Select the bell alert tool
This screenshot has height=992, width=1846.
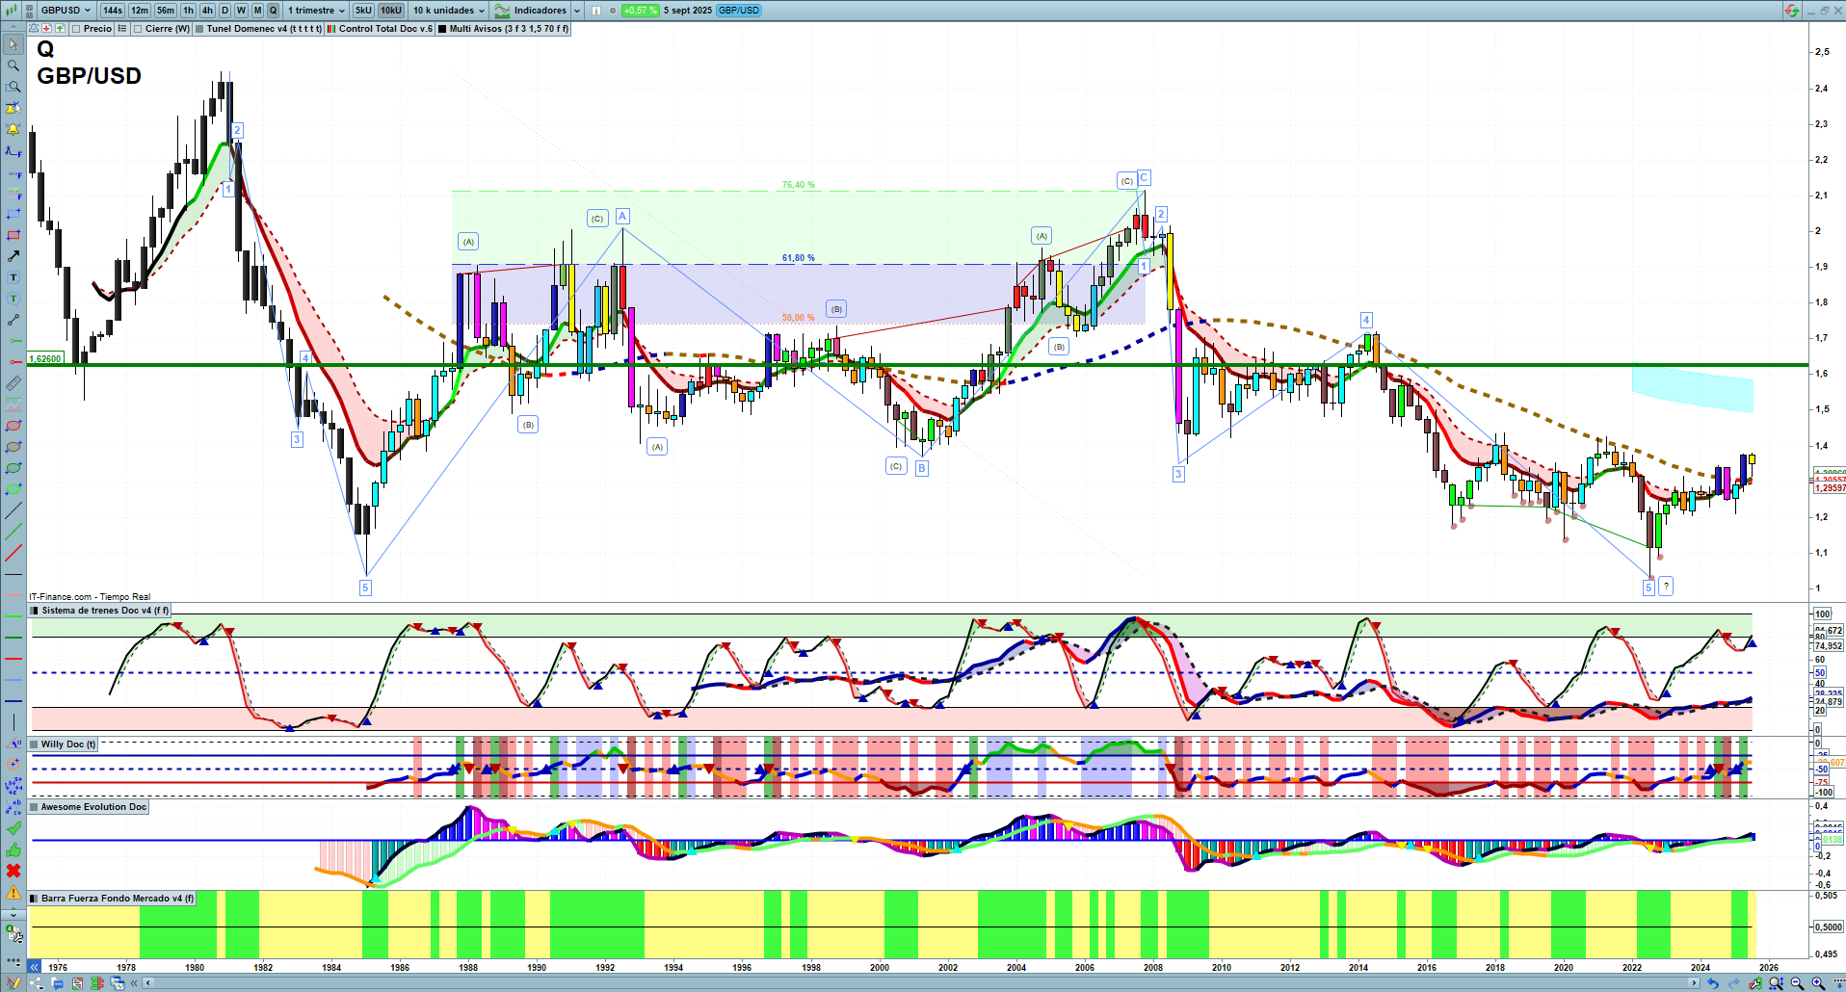coord(13,129)
